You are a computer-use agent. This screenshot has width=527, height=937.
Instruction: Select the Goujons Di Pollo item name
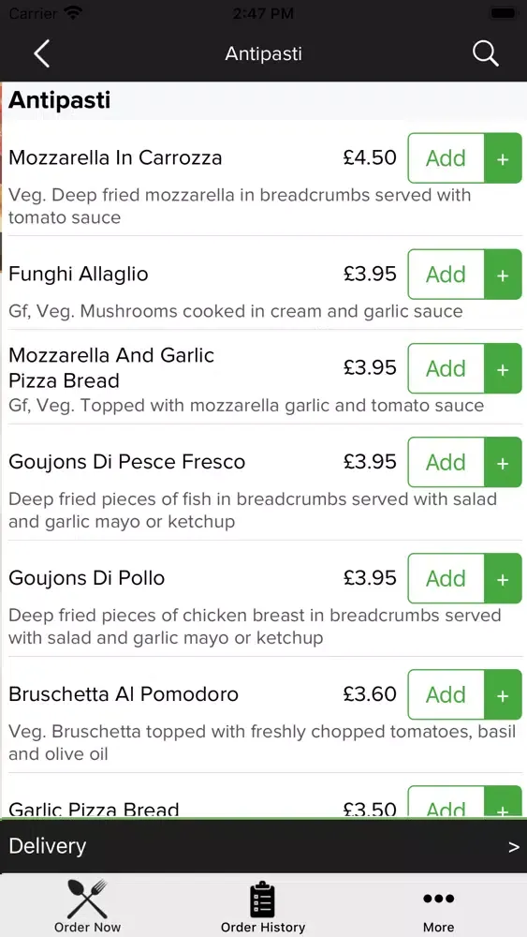pos(86,578)
